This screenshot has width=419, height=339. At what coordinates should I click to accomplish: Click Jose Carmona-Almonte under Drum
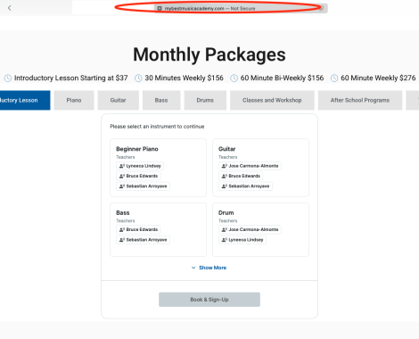[250, 229]
